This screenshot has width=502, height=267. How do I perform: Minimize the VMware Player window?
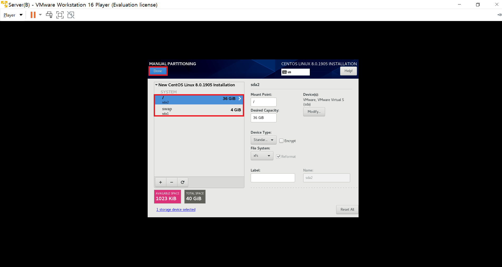click(x=459, y=4)
